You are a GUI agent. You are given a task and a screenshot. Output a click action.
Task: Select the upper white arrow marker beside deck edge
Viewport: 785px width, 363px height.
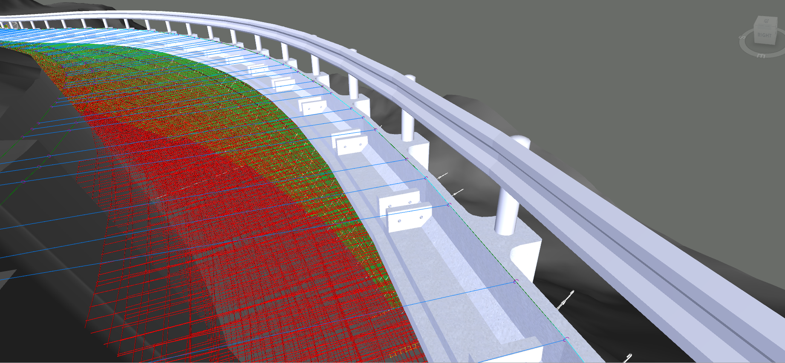click(x=443, y=175)
